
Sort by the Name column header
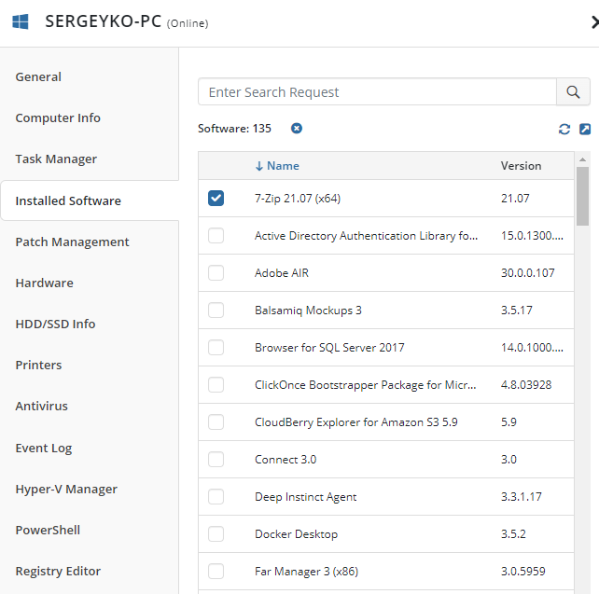pos(277,166)
